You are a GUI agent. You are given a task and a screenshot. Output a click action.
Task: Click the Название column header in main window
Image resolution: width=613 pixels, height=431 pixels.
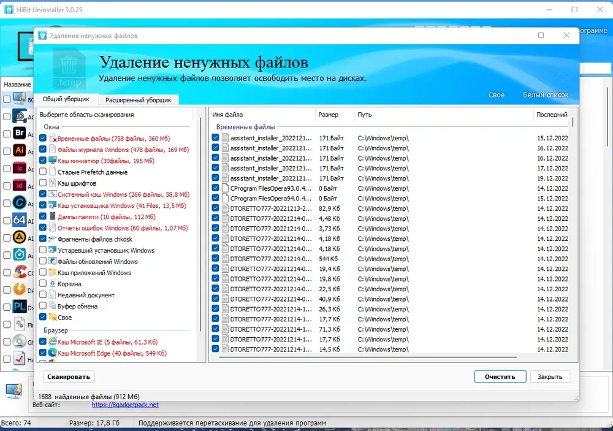[17, 84]
